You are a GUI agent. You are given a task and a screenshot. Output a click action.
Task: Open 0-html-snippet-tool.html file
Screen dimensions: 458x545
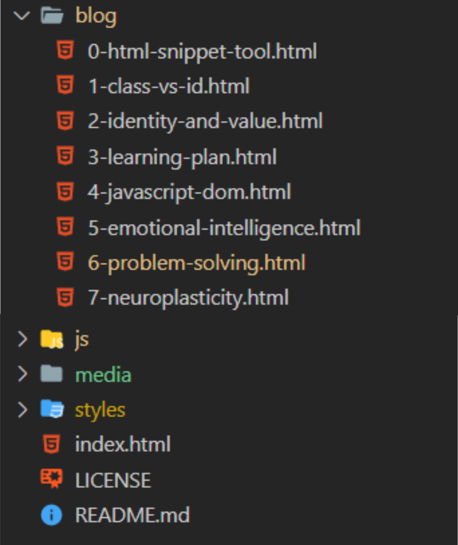click(x=202, y=51)
